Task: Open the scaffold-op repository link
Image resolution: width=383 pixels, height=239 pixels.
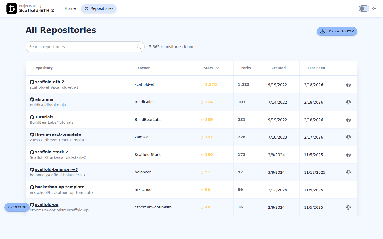Action: point(47,204)
